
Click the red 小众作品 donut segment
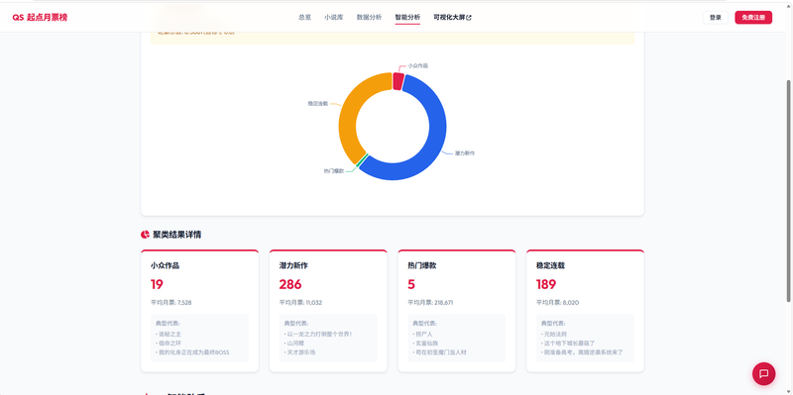tap(398, 81)
